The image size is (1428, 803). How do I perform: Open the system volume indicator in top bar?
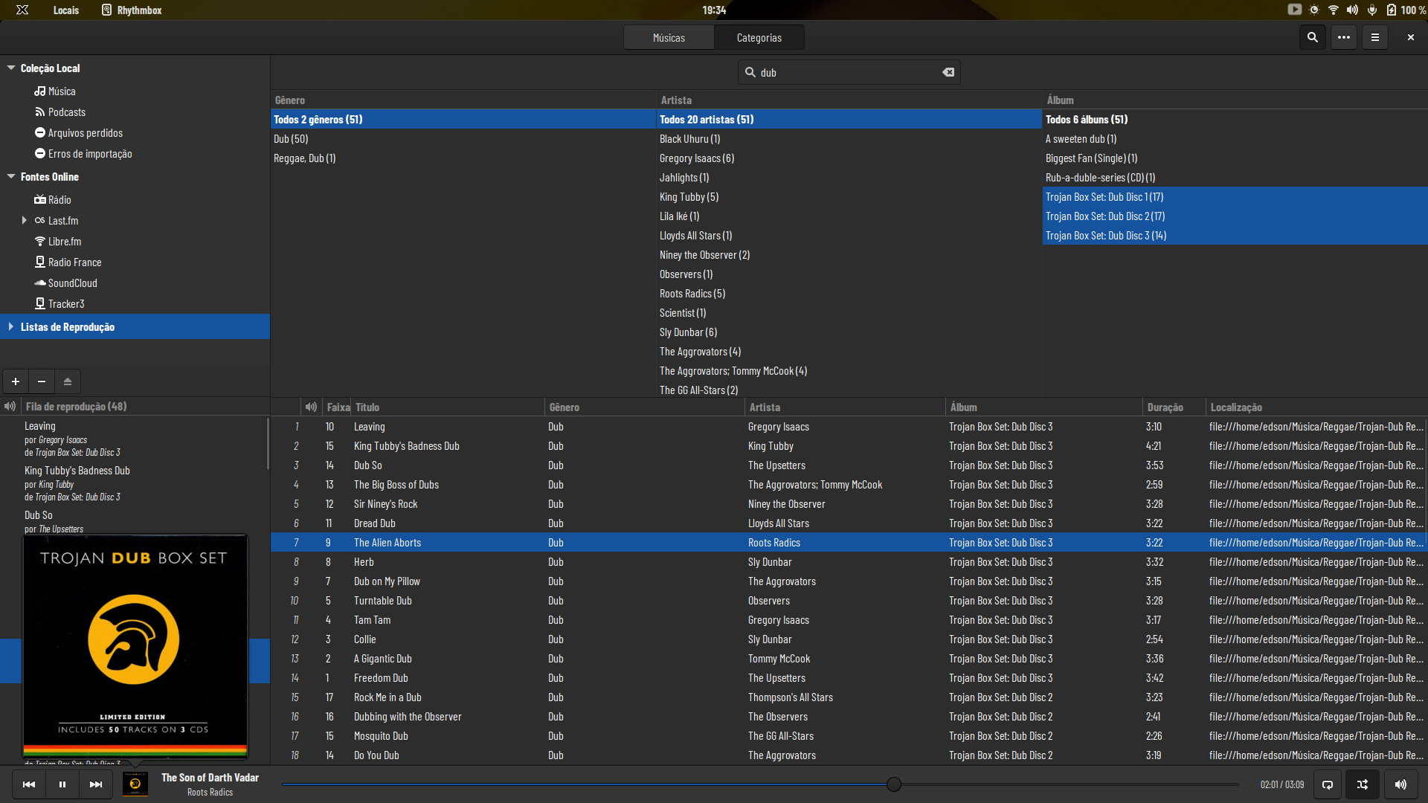[x=1352, y=10]
